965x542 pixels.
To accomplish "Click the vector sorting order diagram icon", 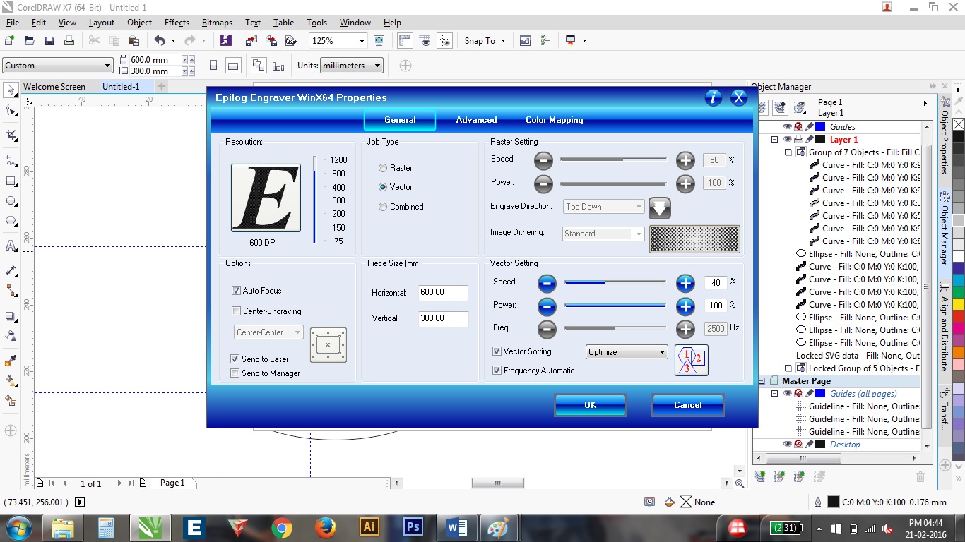I will 691,360.
